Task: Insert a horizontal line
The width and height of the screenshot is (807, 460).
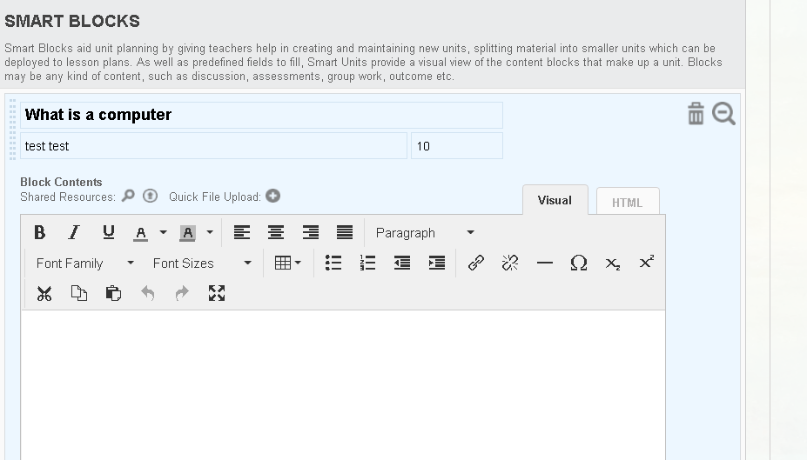Action: (x=544, y=263)
